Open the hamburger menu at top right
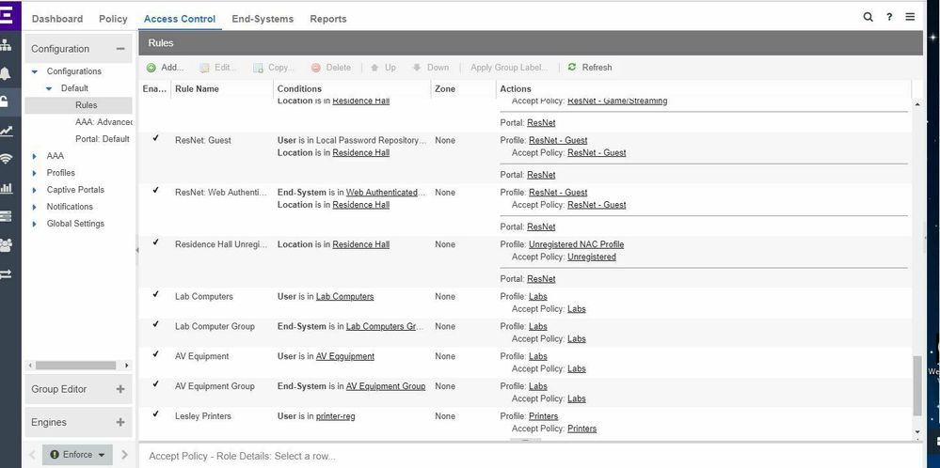Screen dimensions: 940x468 point(910,17)
